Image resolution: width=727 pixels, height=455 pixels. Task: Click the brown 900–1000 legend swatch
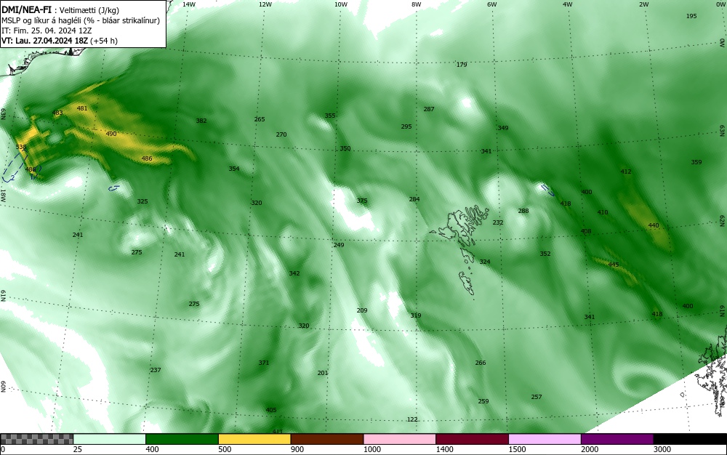(327, 439)
